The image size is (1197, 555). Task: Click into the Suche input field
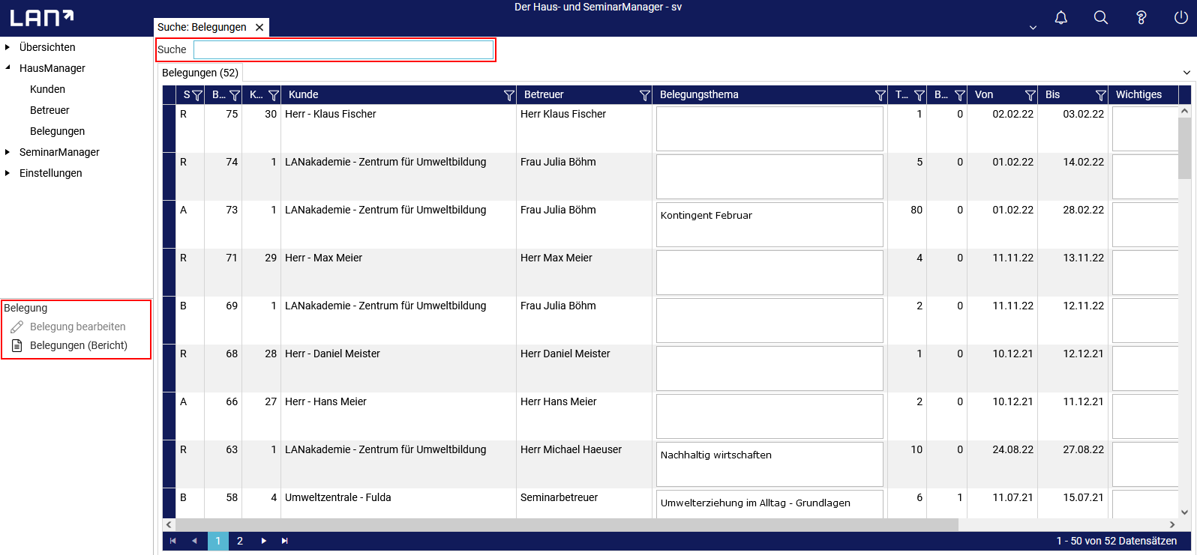(x=343, y=49)
